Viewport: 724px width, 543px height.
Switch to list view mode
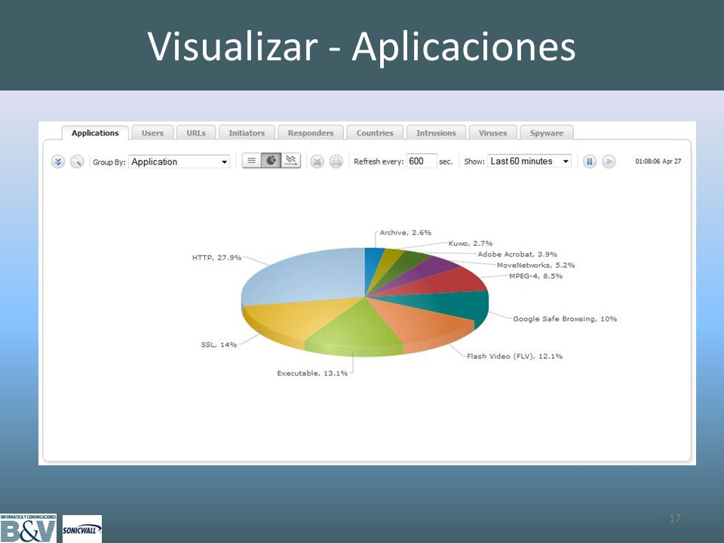click(252, 160)
